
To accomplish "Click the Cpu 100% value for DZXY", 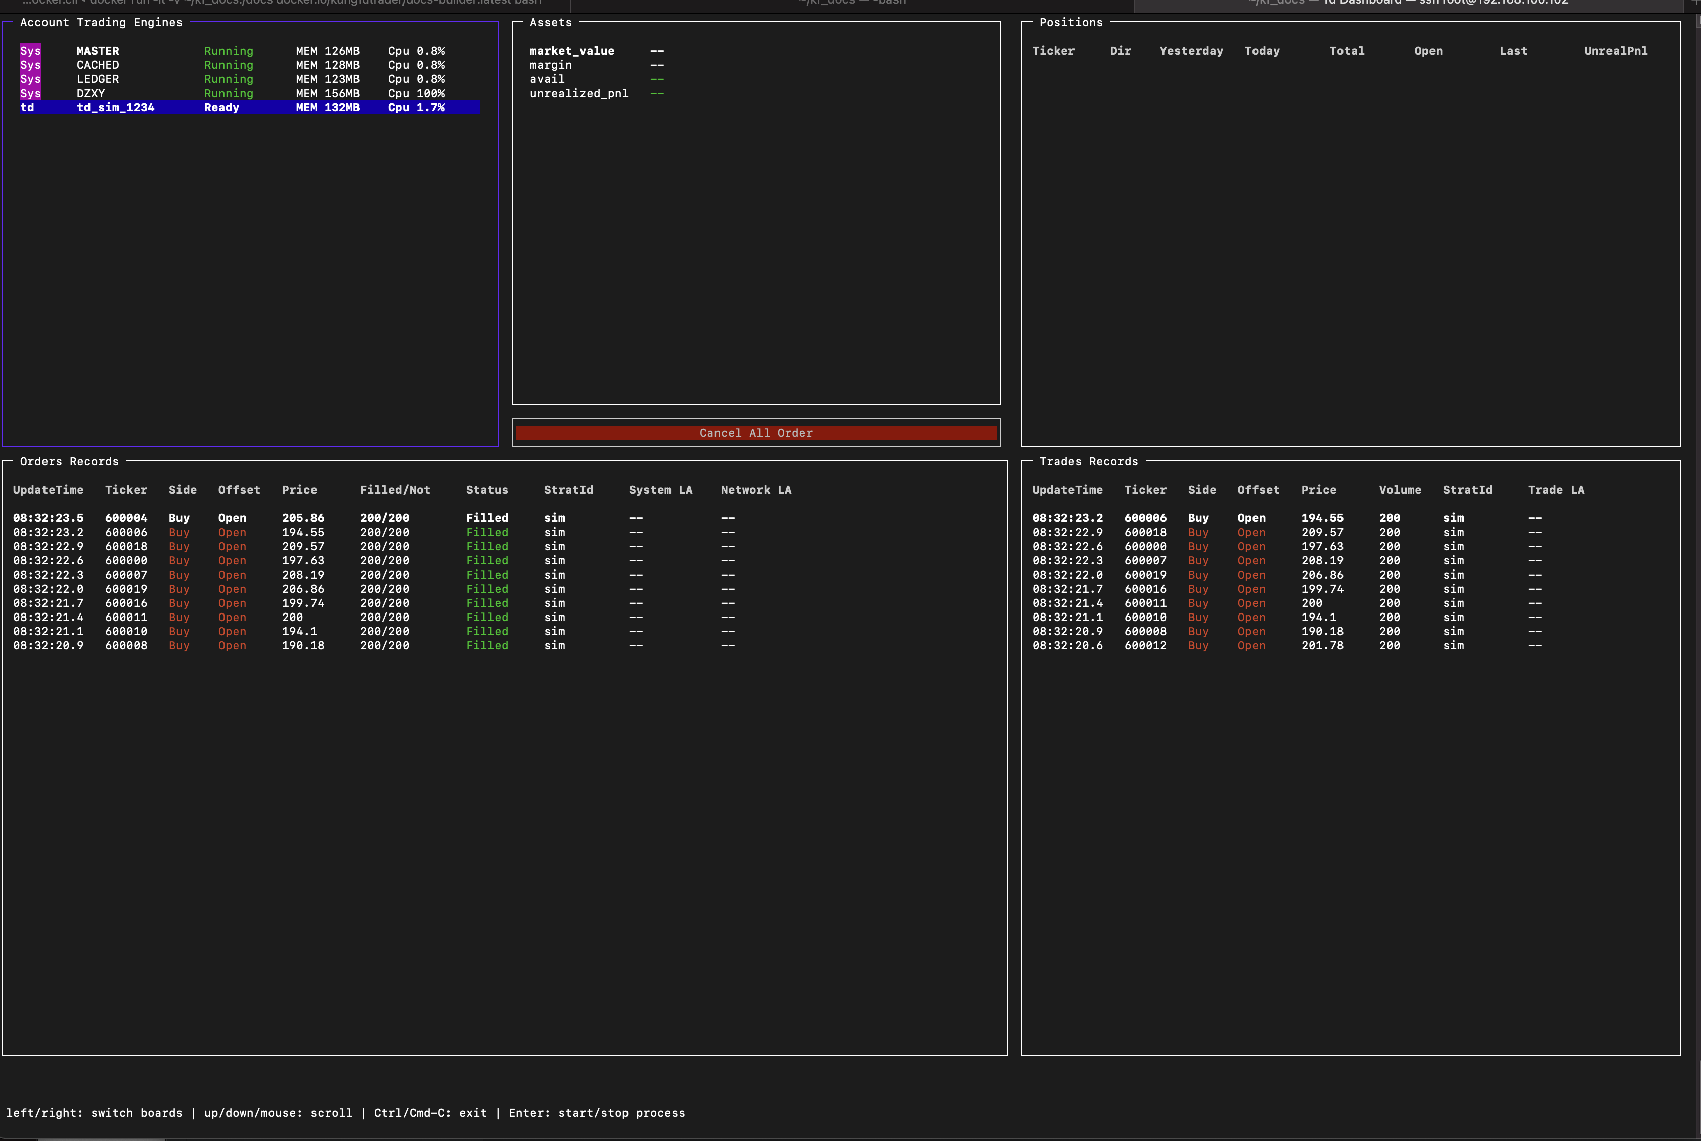I will pos(416,93).
